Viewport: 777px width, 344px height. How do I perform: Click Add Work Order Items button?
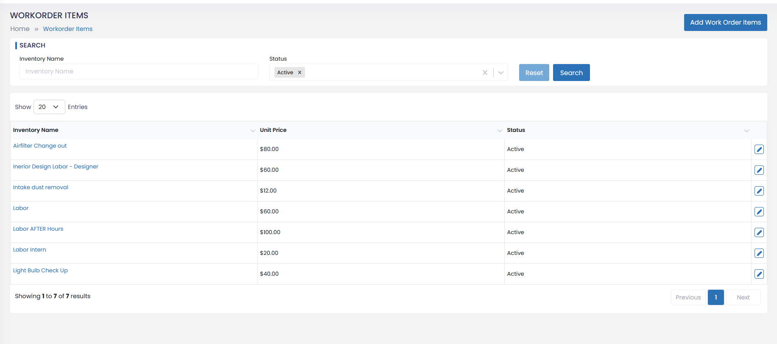click(x=725, y=22)
